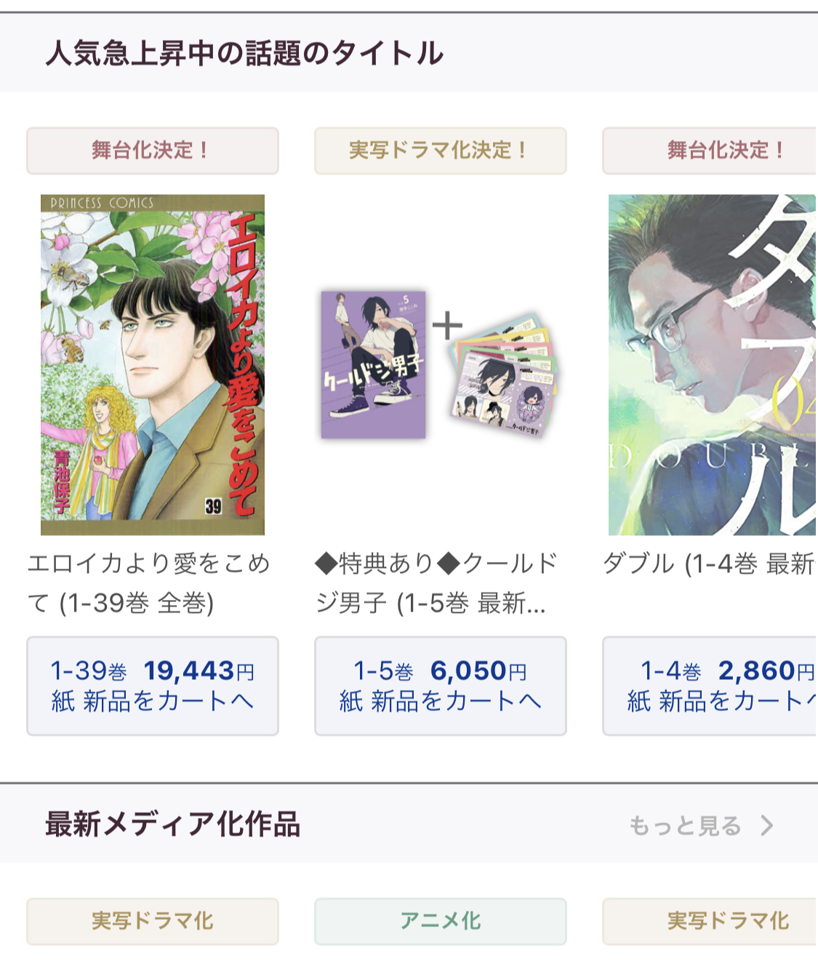
Task: Select the アニメ化 tag
Action: point(441,921)
